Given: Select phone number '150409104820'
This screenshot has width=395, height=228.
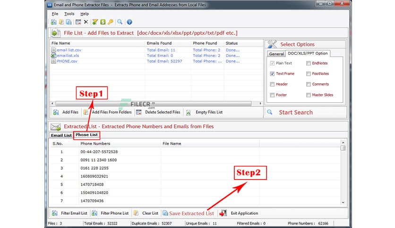Looking at the screenshot, I should tap(94, 193).
